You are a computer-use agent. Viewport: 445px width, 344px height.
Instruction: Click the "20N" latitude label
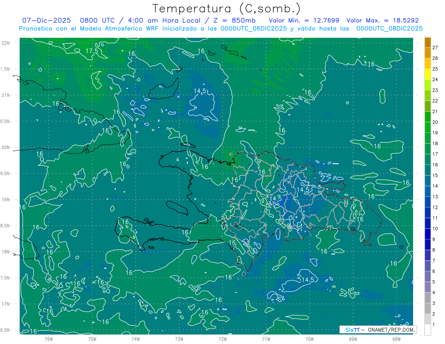[x=6, y=147]
